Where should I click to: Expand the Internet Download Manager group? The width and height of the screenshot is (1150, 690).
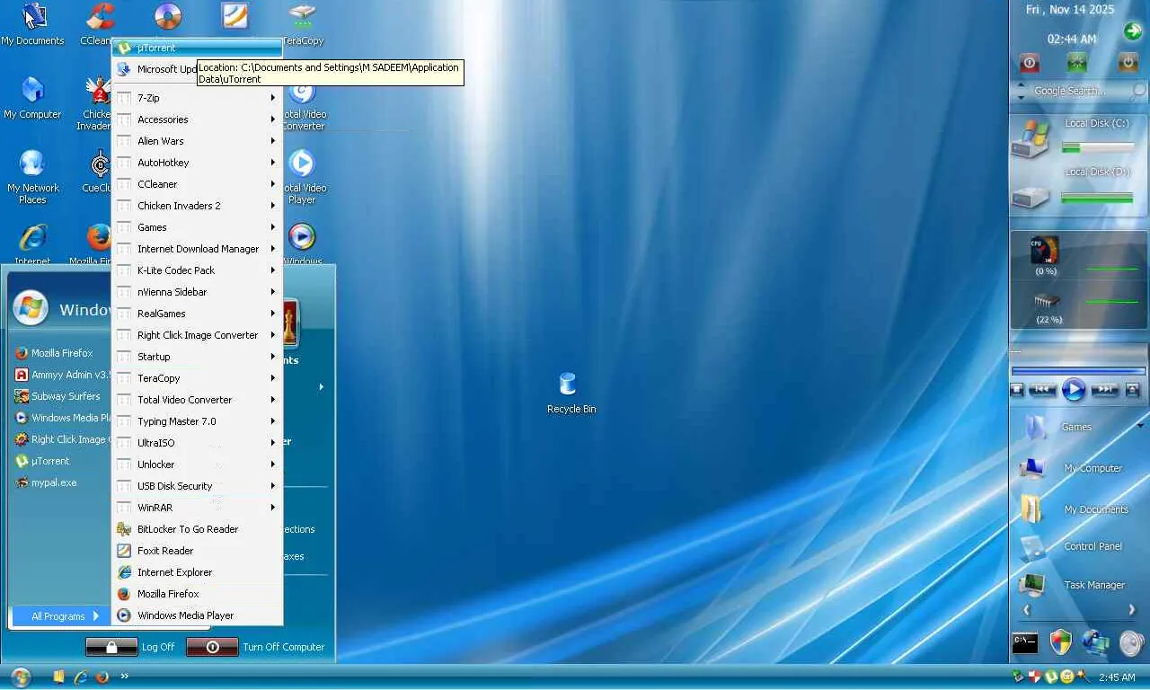[197, 249]
